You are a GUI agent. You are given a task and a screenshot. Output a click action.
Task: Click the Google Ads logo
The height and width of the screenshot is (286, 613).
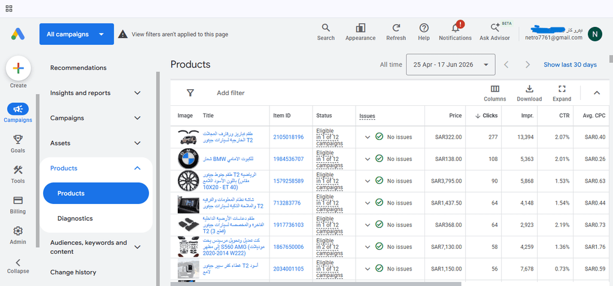(18, 34)
